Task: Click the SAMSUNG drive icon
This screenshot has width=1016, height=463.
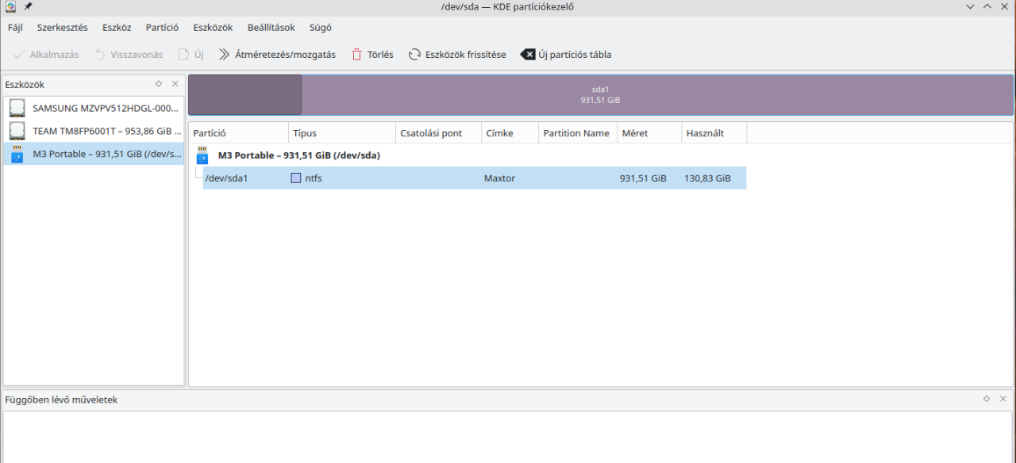Action: pyautogui.click(x=17, y=108)
